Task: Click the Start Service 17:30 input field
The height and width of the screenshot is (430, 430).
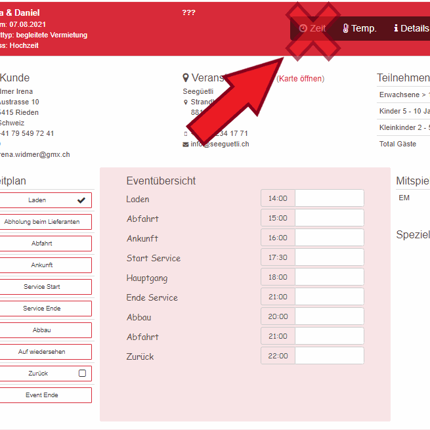Action: (x=329, y=257)
